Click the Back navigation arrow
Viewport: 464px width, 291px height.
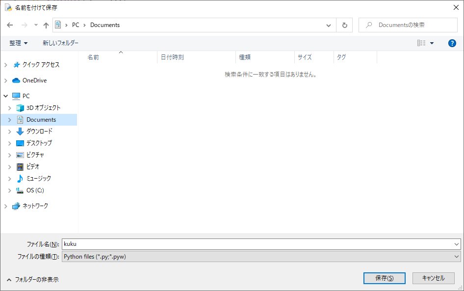coord(10,25)
